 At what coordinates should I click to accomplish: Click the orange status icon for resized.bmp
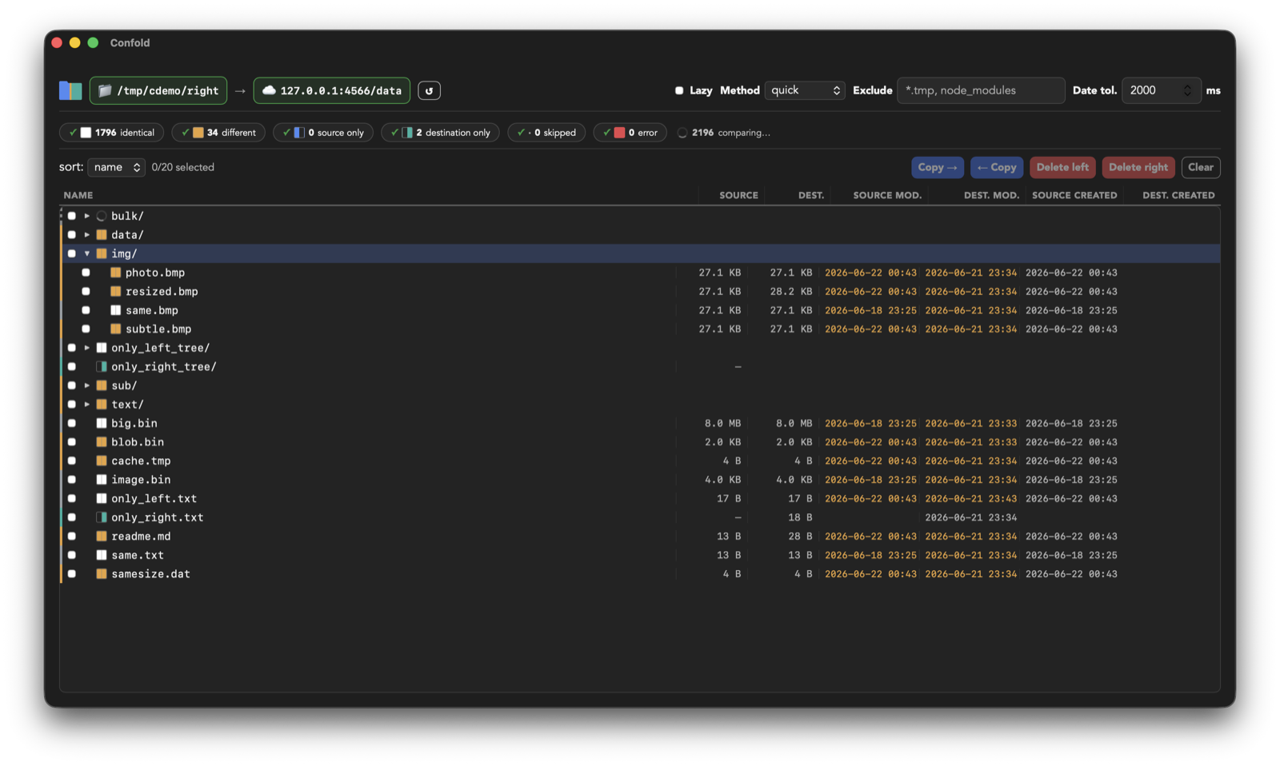click(x=115, y=292)
